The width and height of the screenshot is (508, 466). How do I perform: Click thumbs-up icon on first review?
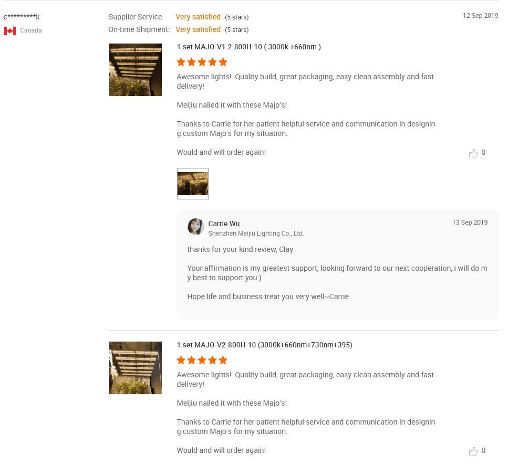pos(473,153)
